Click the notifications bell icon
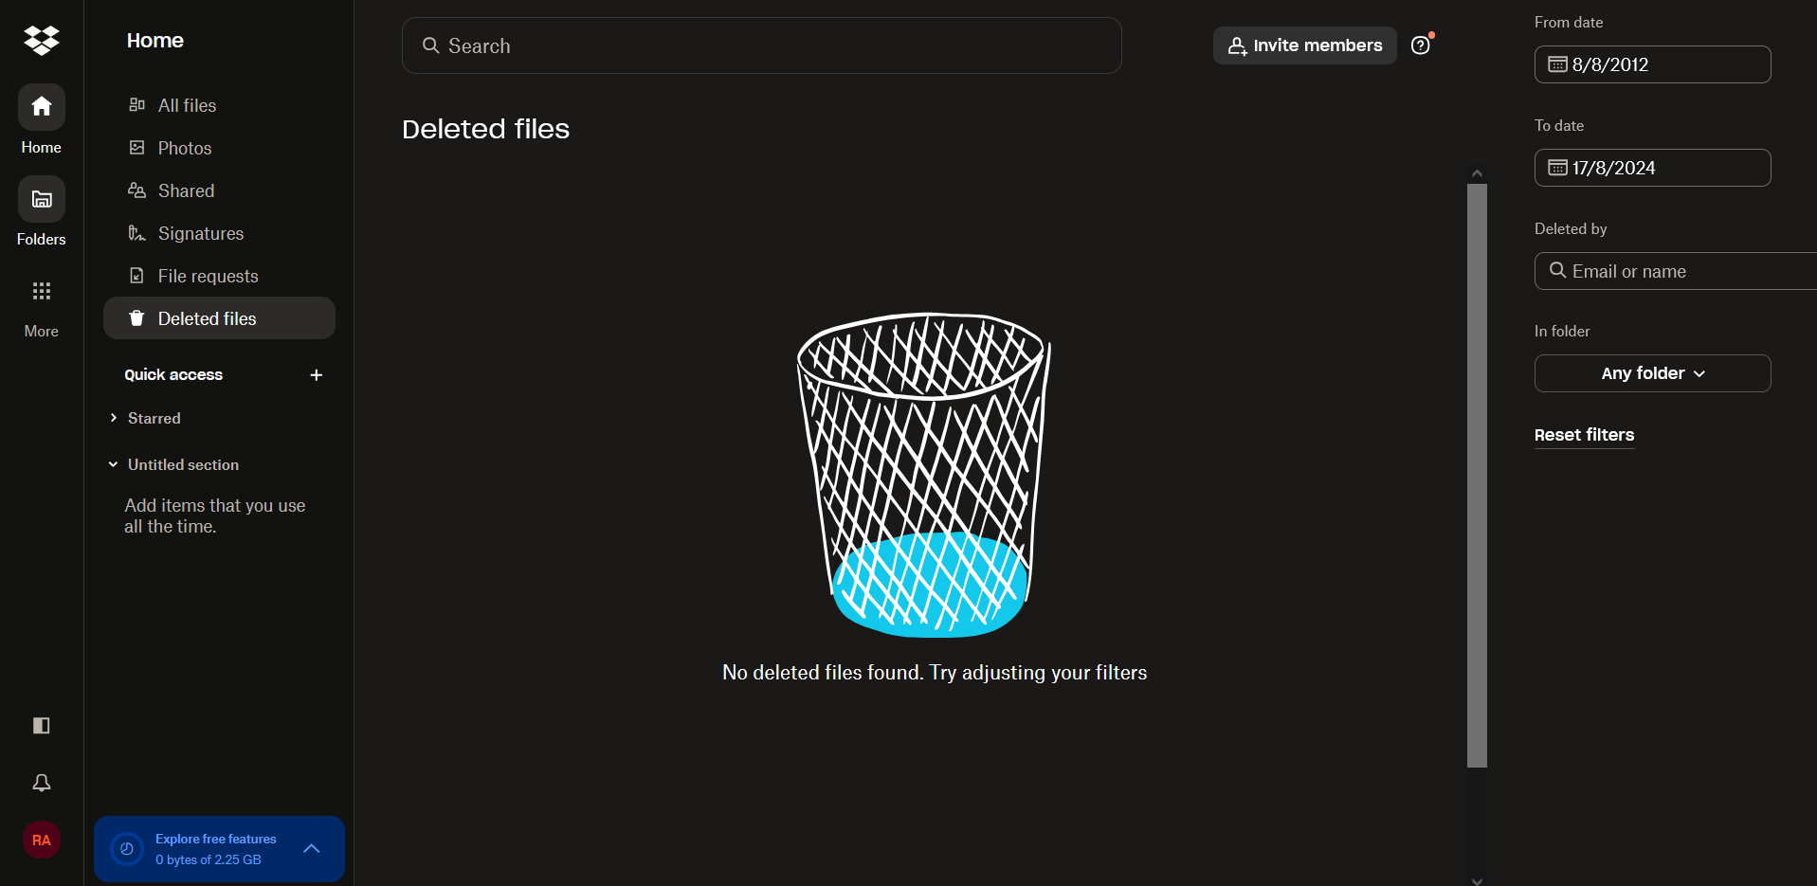 (42, 783)
